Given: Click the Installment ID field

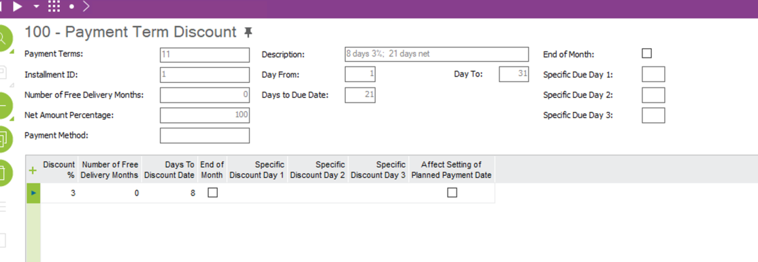Looking at the screenshot, I should (205, 75).
